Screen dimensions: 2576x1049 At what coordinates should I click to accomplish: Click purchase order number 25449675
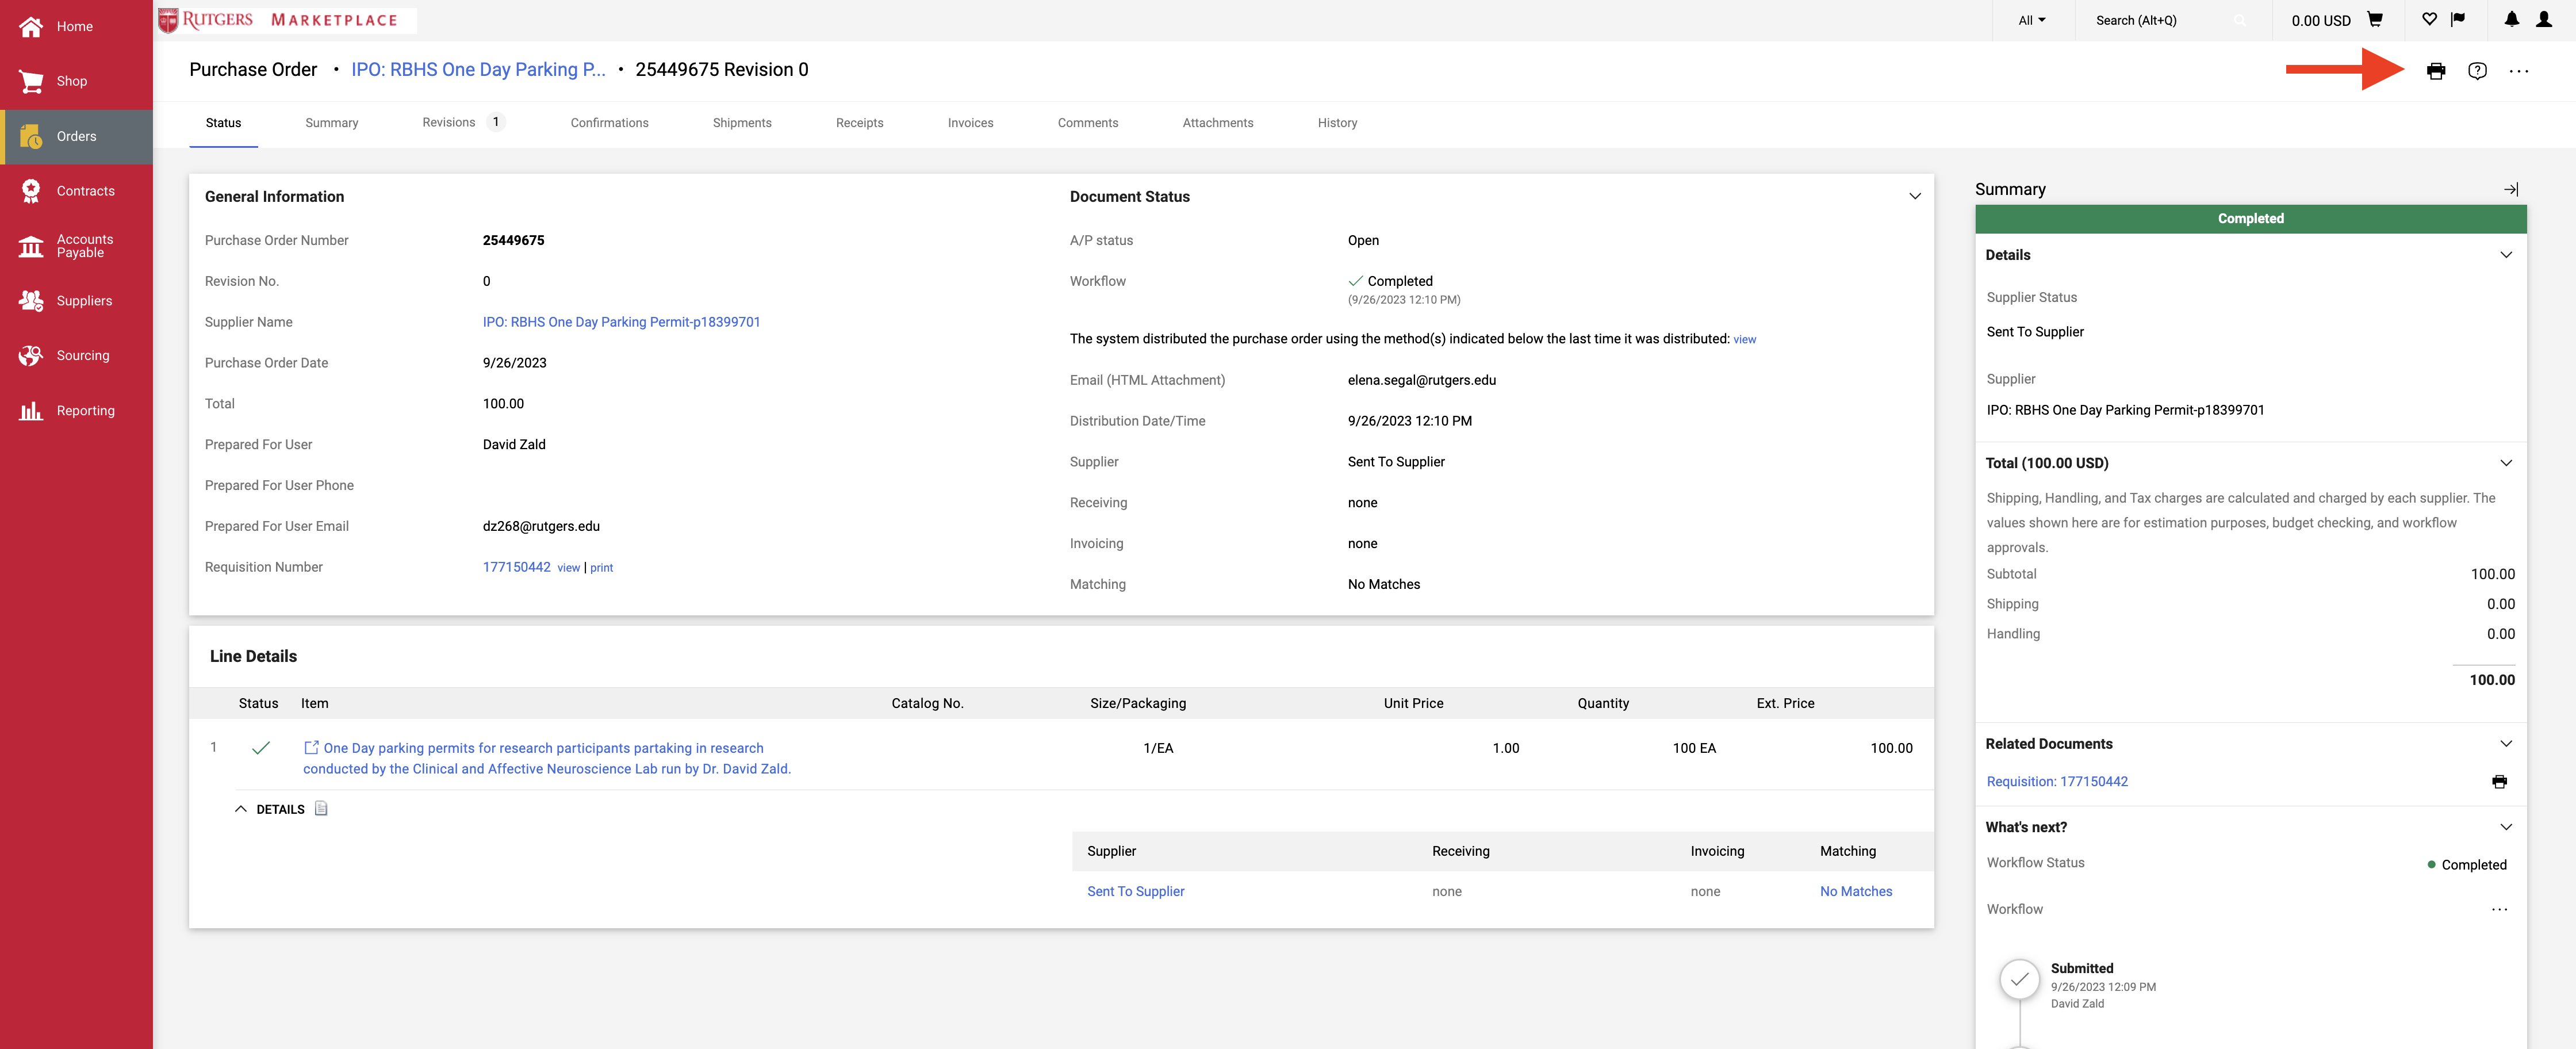513,240
